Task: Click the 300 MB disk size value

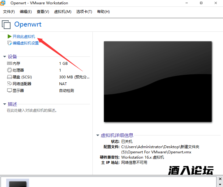Action: [74, 77]
